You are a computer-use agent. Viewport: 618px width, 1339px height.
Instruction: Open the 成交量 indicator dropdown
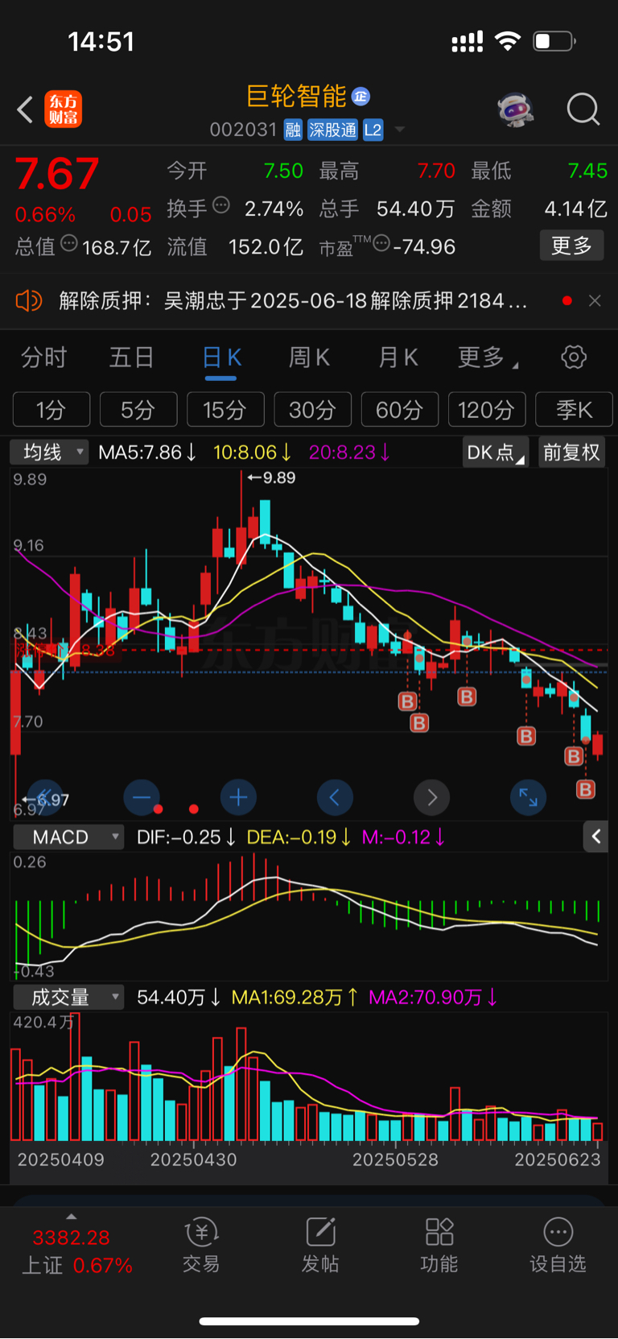coord(68,998)
